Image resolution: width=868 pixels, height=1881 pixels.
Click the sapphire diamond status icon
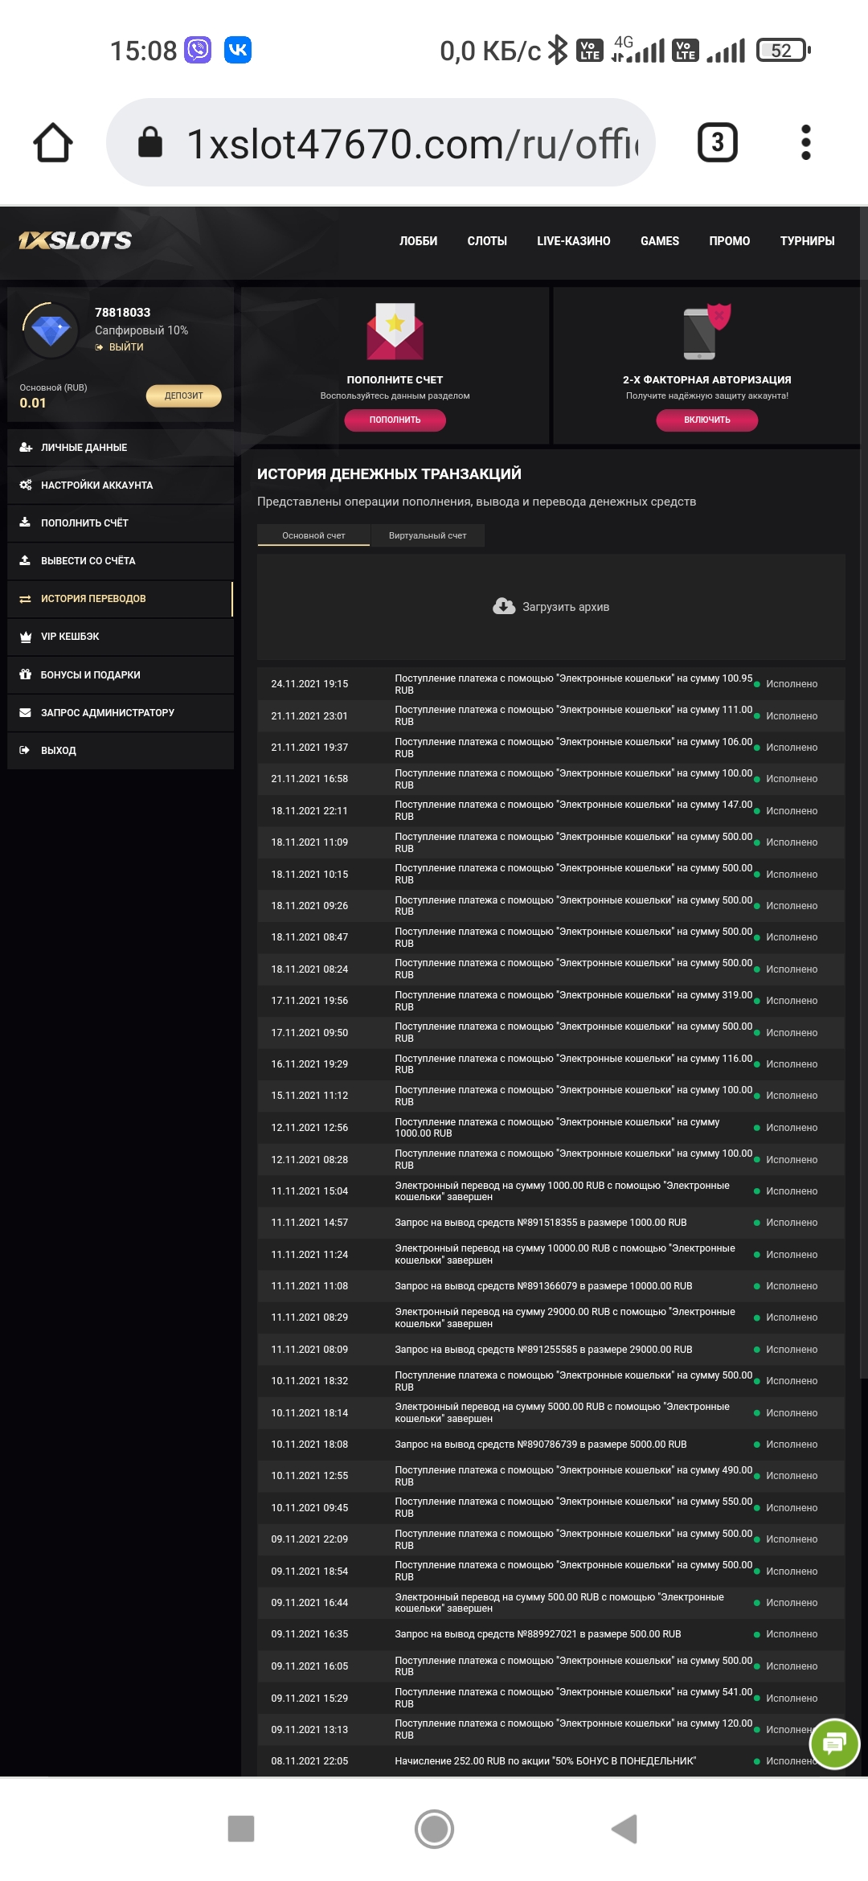[51, 330]
